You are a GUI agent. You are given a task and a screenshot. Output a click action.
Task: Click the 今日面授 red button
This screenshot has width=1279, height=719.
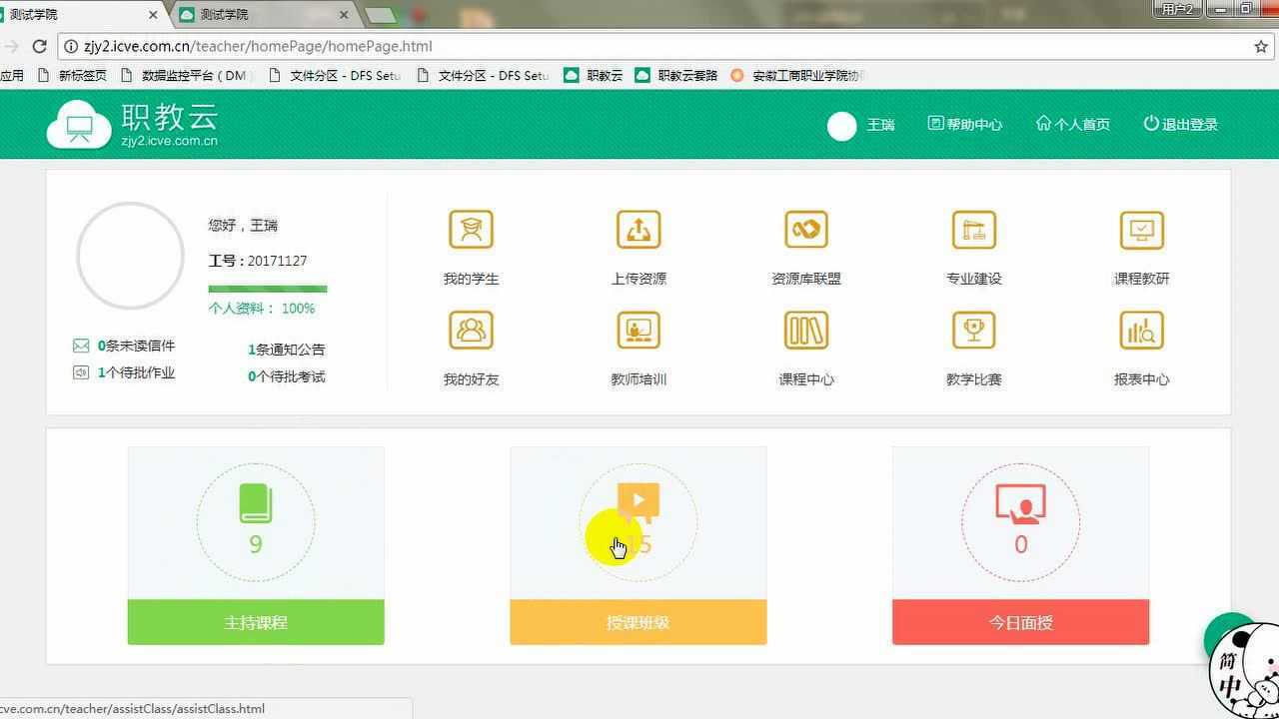(1020, 622)
